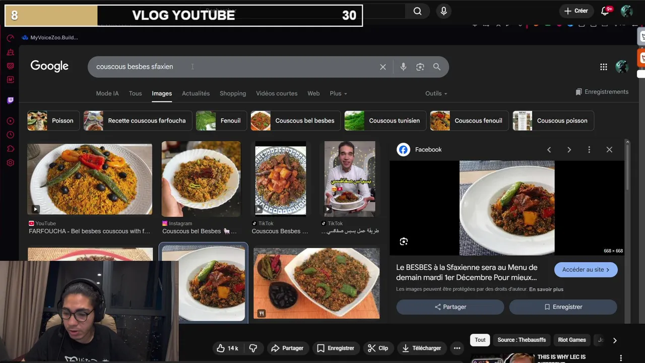Click Enregistrer button in preview panel

pos(563,307)
